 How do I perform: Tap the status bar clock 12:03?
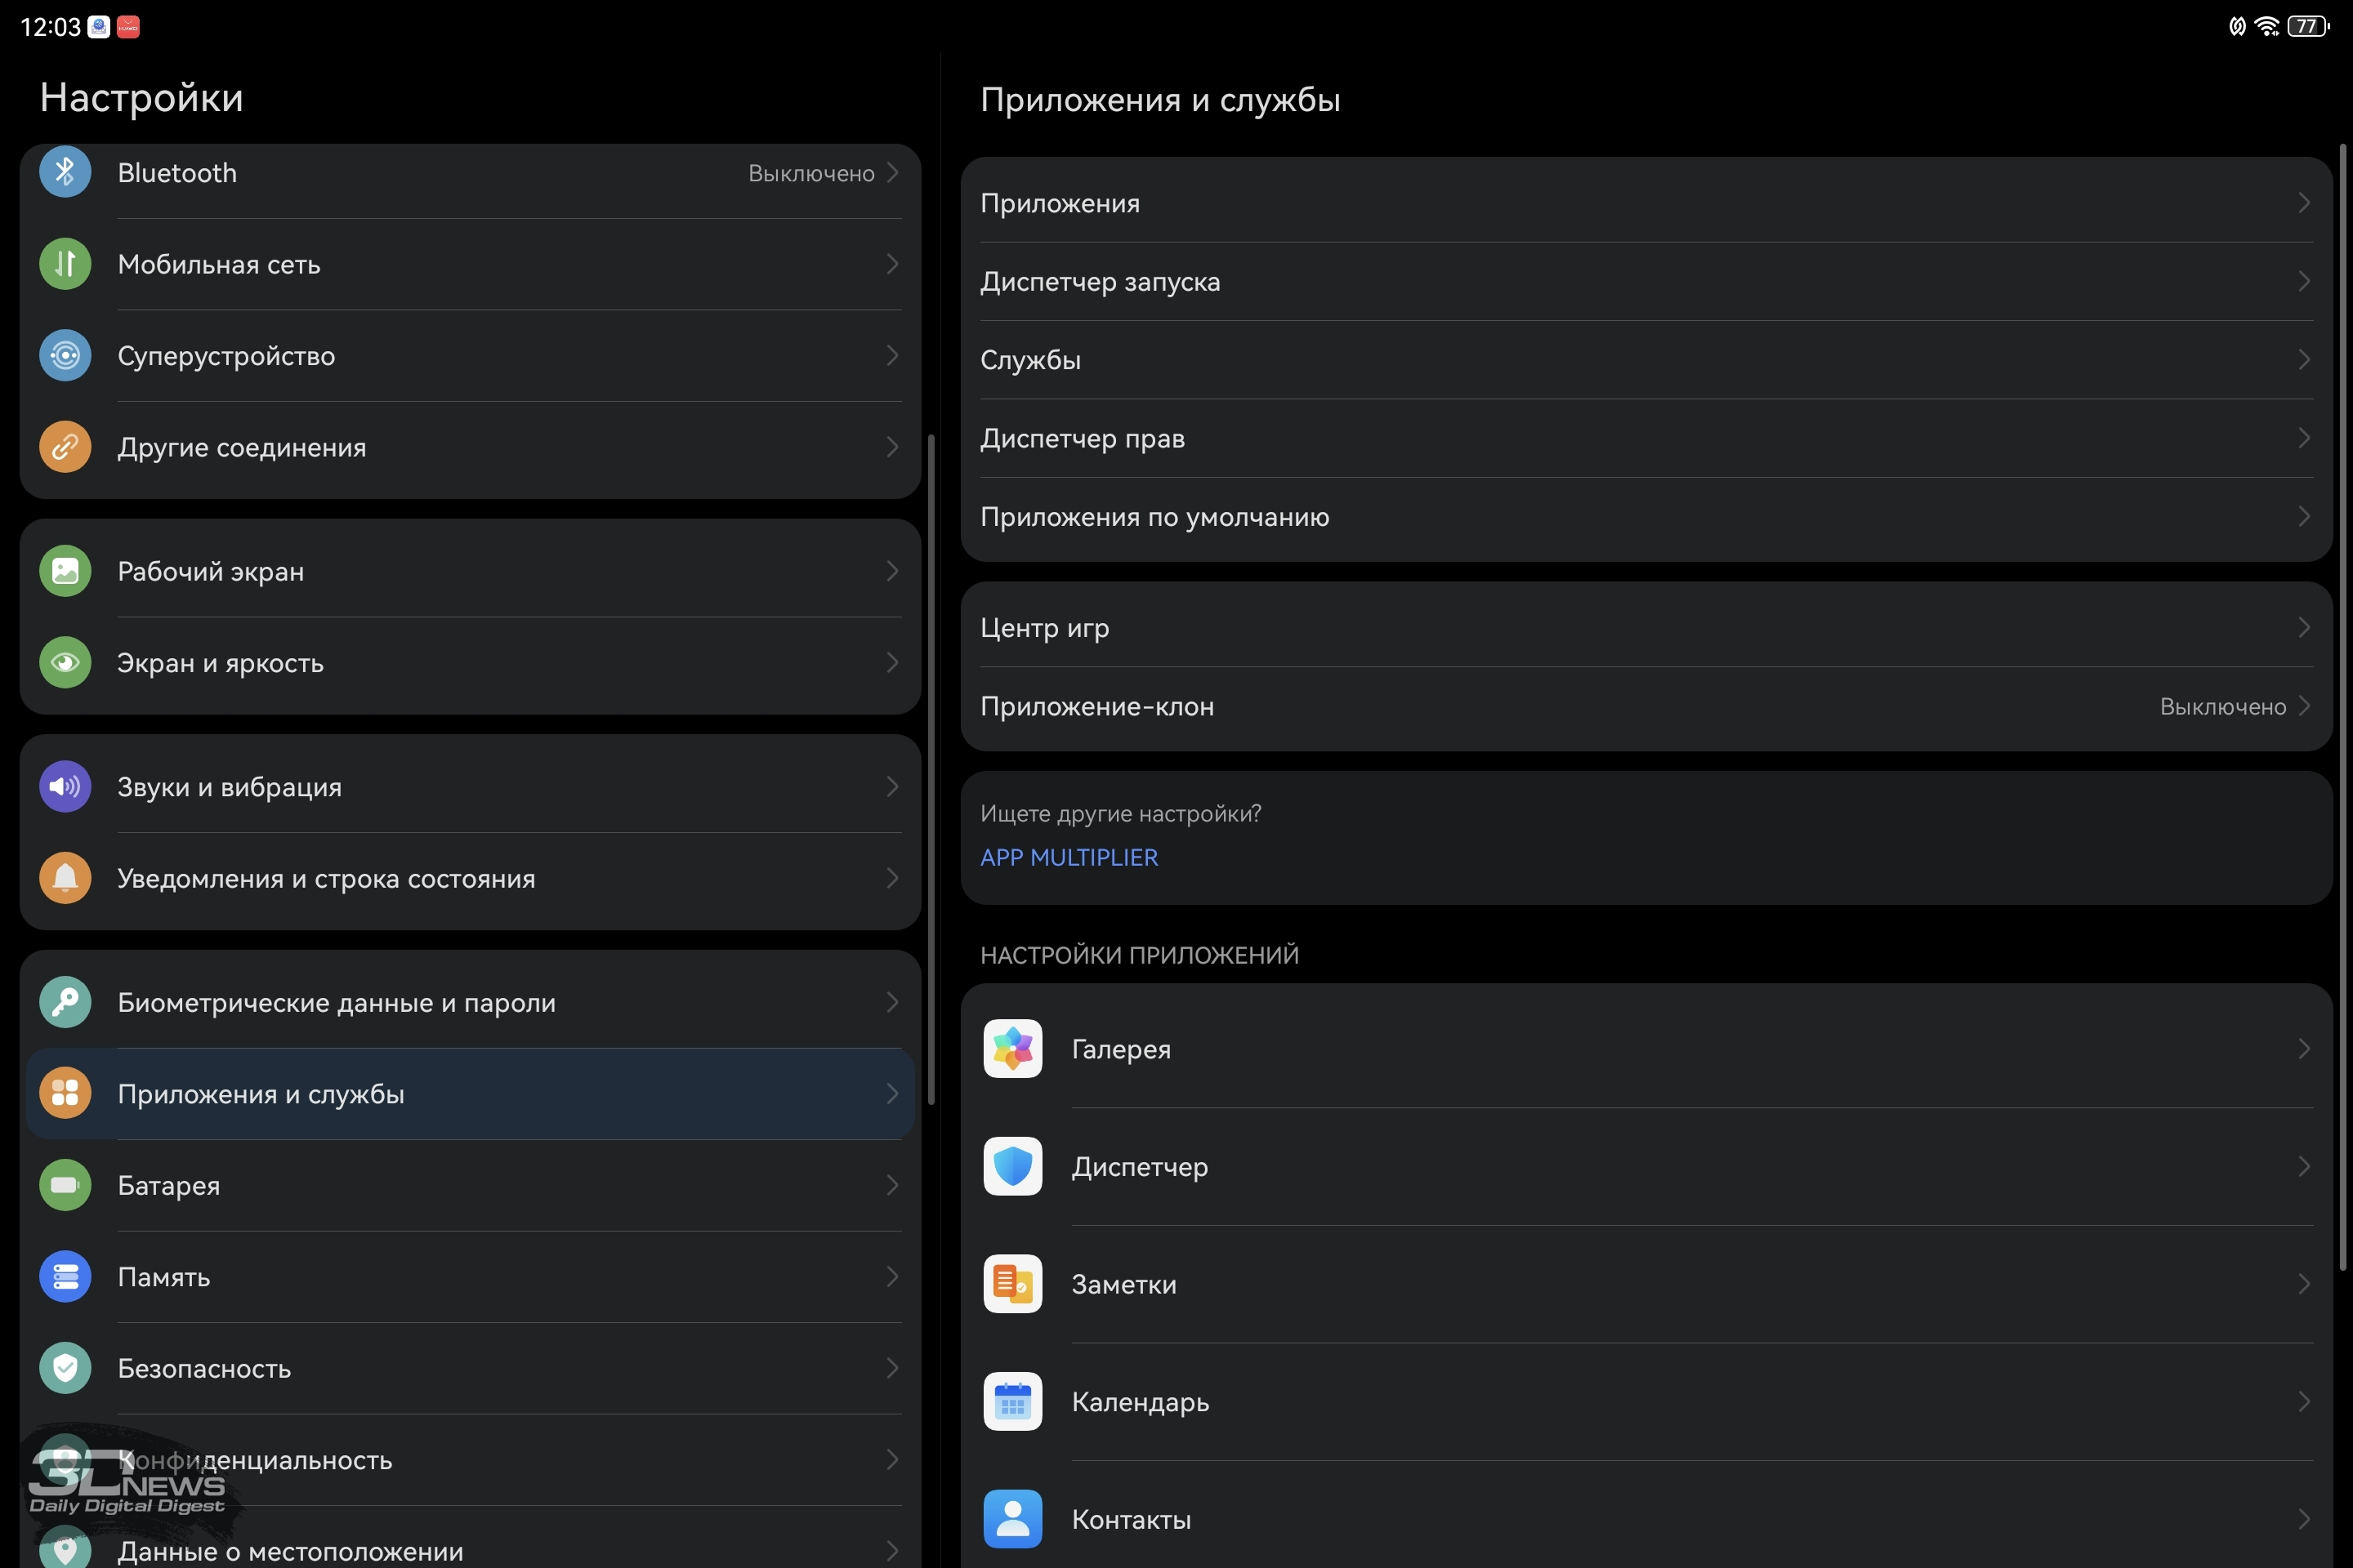[50, 27]
